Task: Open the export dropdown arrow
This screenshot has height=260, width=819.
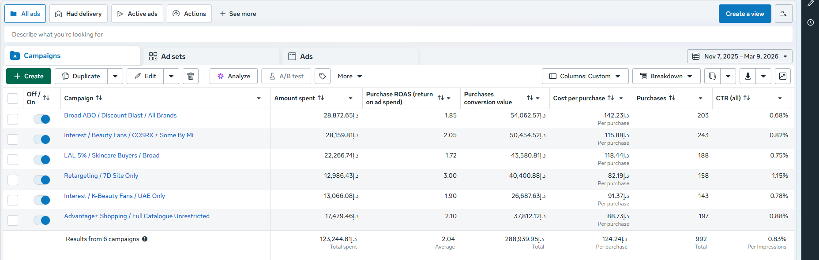Action: click(763, 76)
